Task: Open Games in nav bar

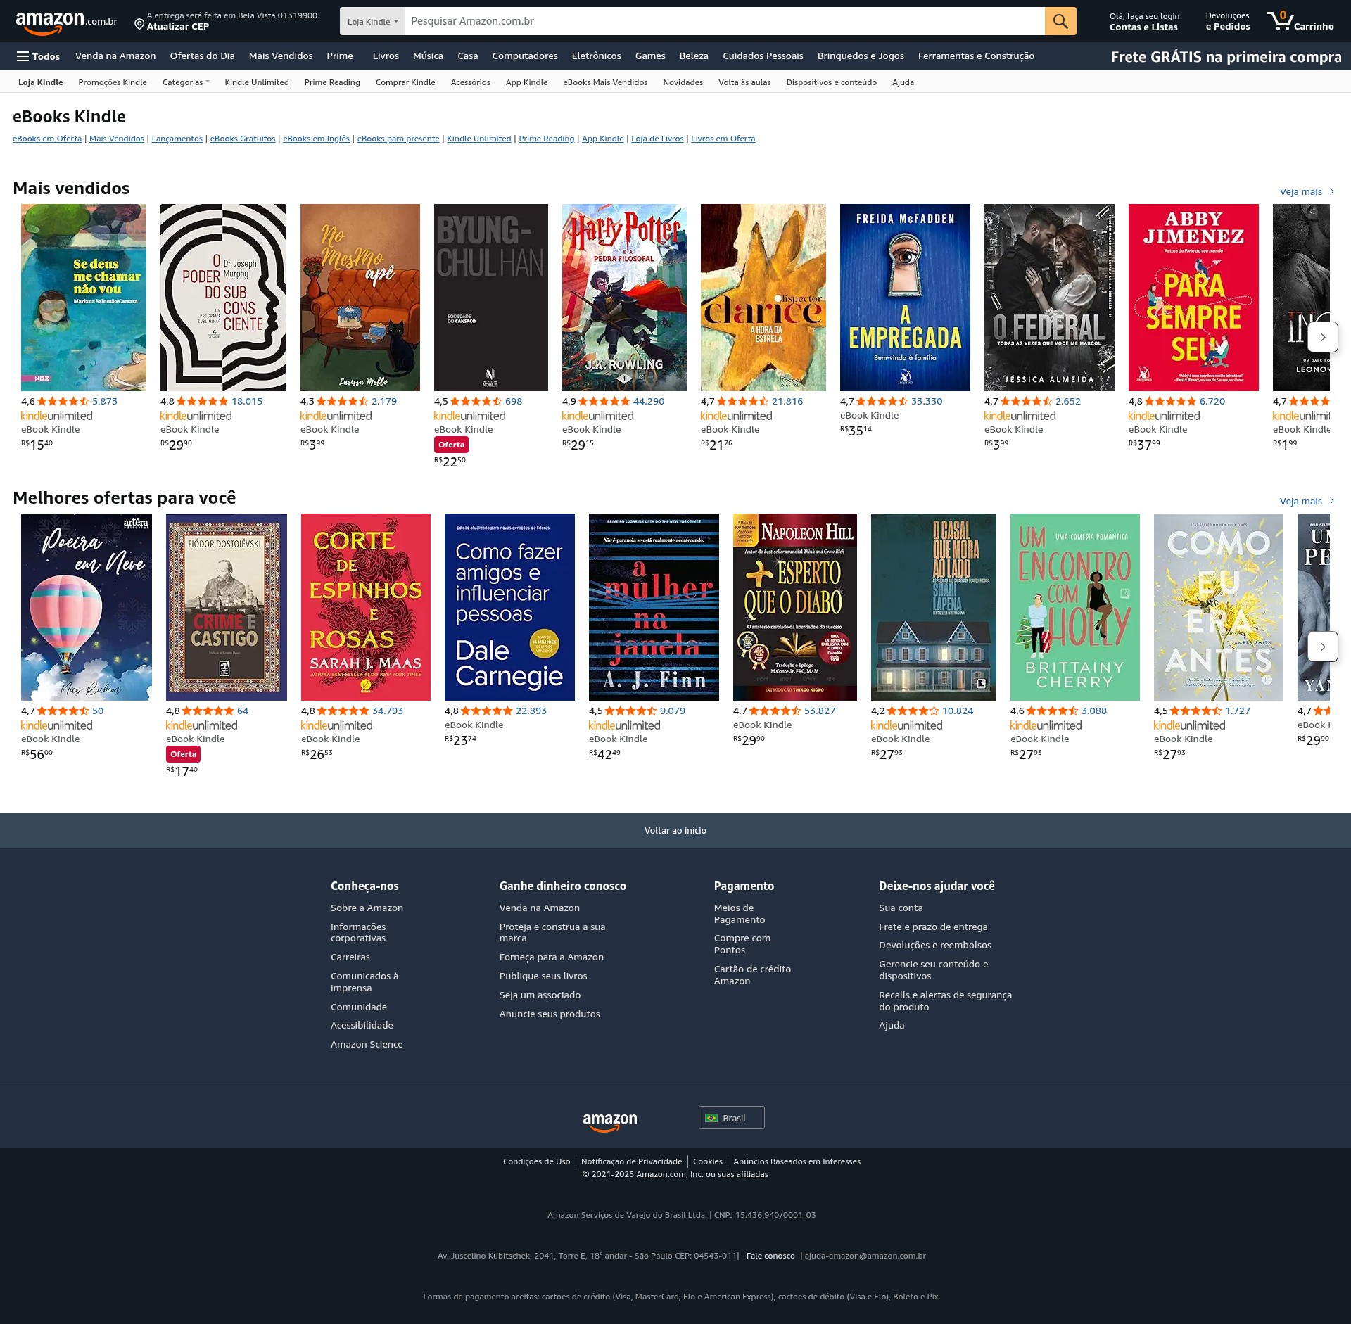Action: pos(650,56)
